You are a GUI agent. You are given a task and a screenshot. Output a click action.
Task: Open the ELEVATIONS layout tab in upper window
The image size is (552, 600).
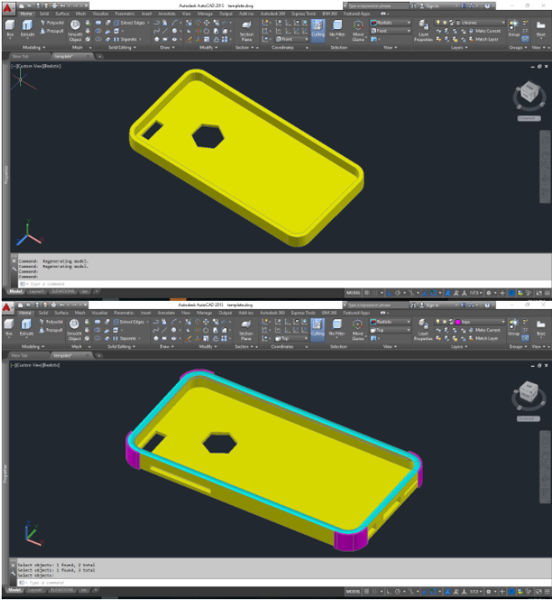63,291
